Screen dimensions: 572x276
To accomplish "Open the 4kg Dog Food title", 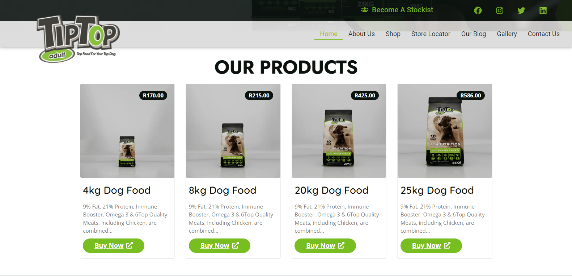I will click(x=116, y=190).
